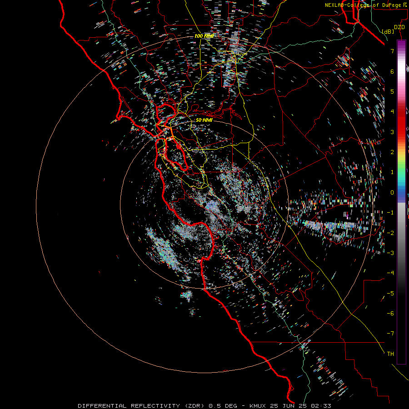
Task: Click the "[dB]" units label
Action: click(388, 31)
